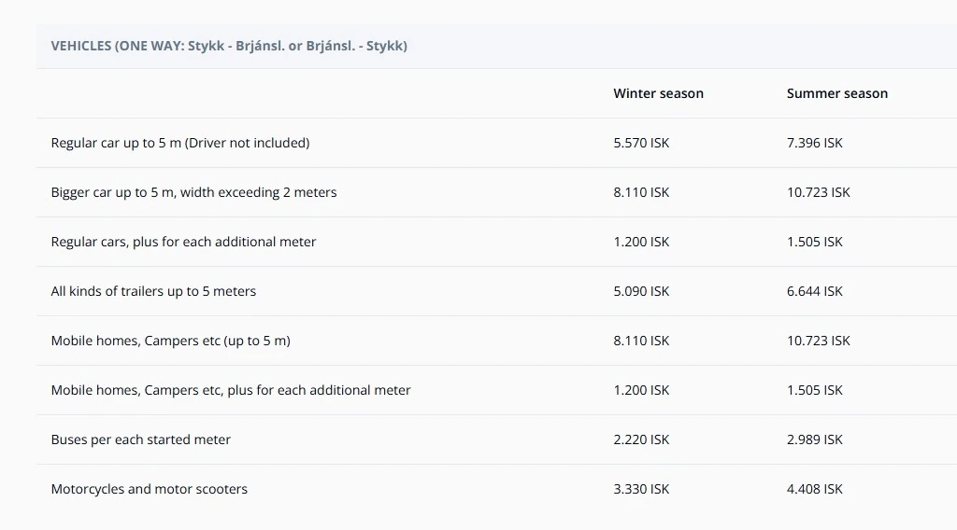Click the 8.110 ISK bigger car winter price
Viewport: 957px width, 530px height.
[x=641, y=192]
